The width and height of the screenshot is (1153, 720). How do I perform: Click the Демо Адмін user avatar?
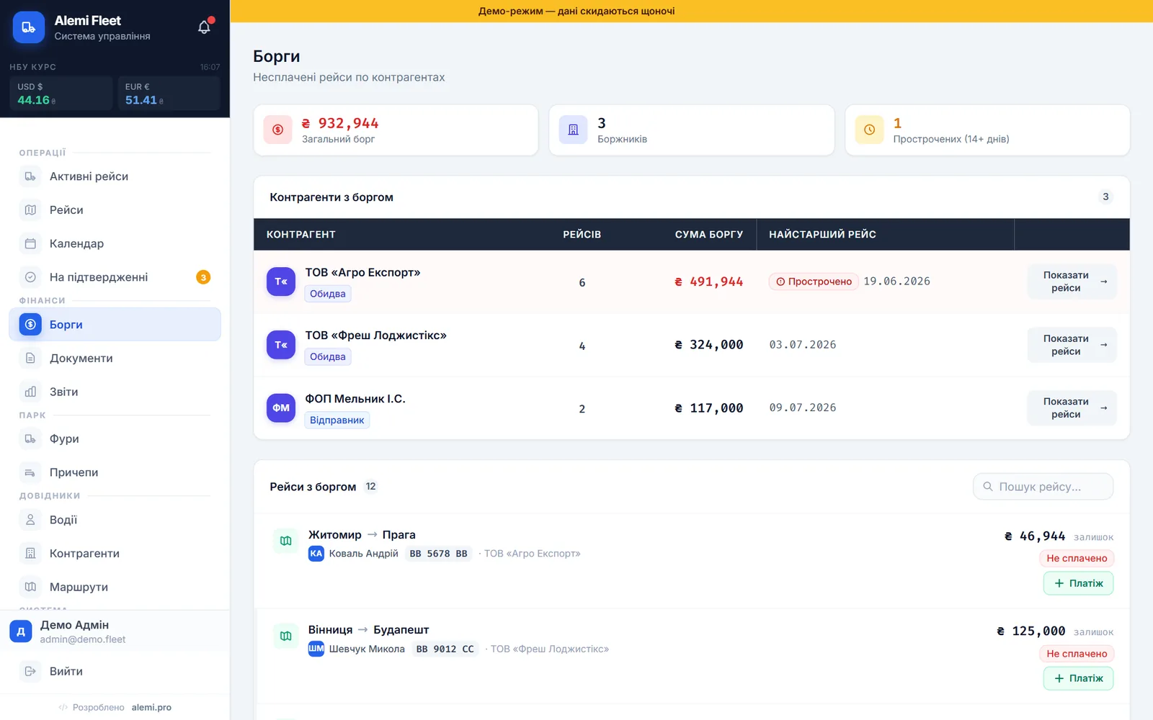tap(21, 631)
